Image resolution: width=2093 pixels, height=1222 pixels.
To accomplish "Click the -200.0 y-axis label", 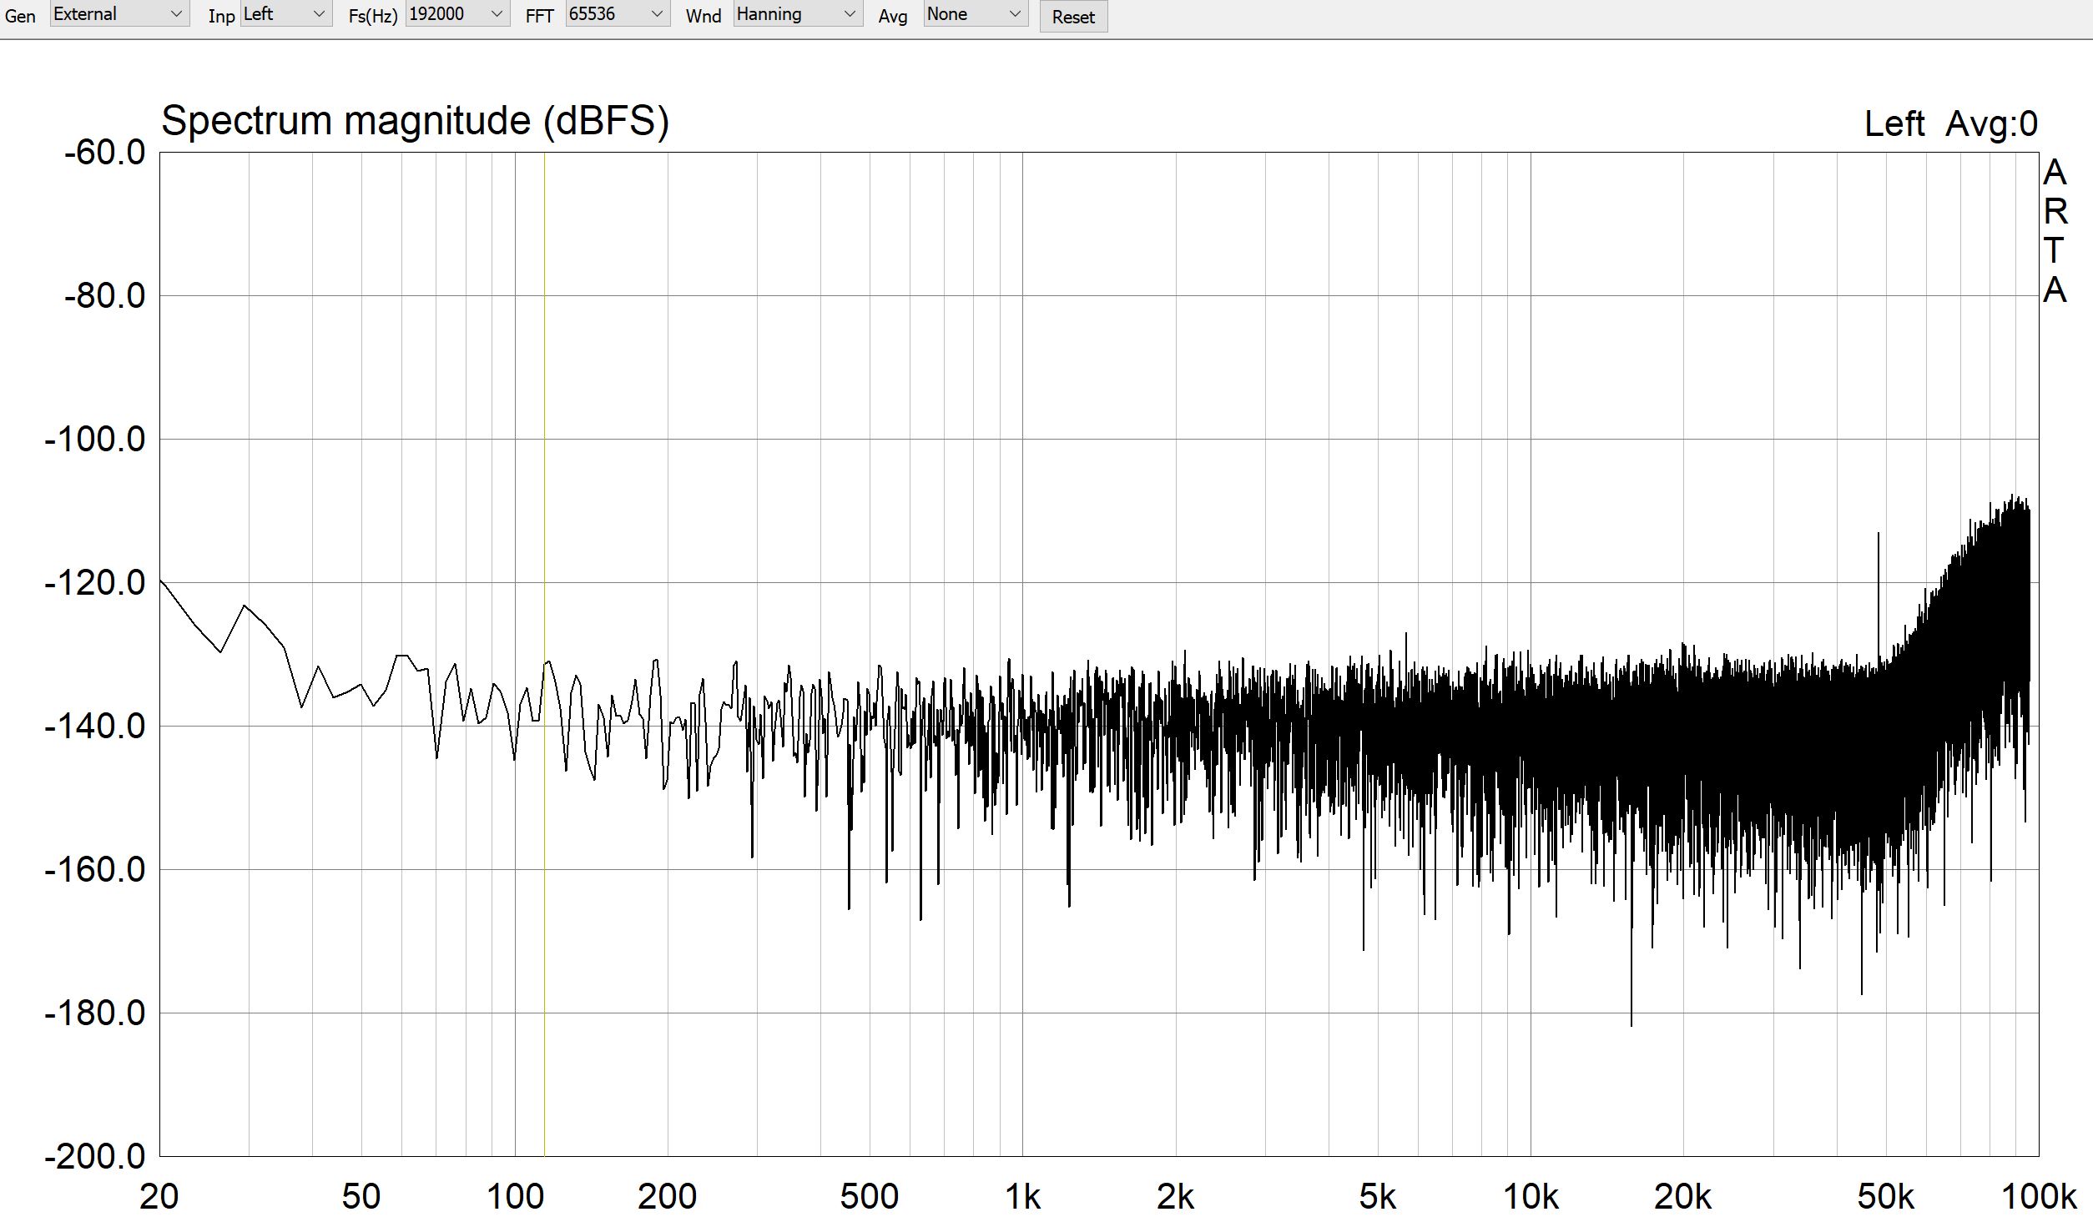I will pyautogui.click(x=94, y=1157).
